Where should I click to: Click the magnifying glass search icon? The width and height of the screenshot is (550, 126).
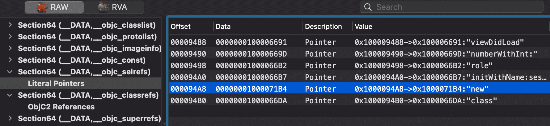(x=368, y=7)
